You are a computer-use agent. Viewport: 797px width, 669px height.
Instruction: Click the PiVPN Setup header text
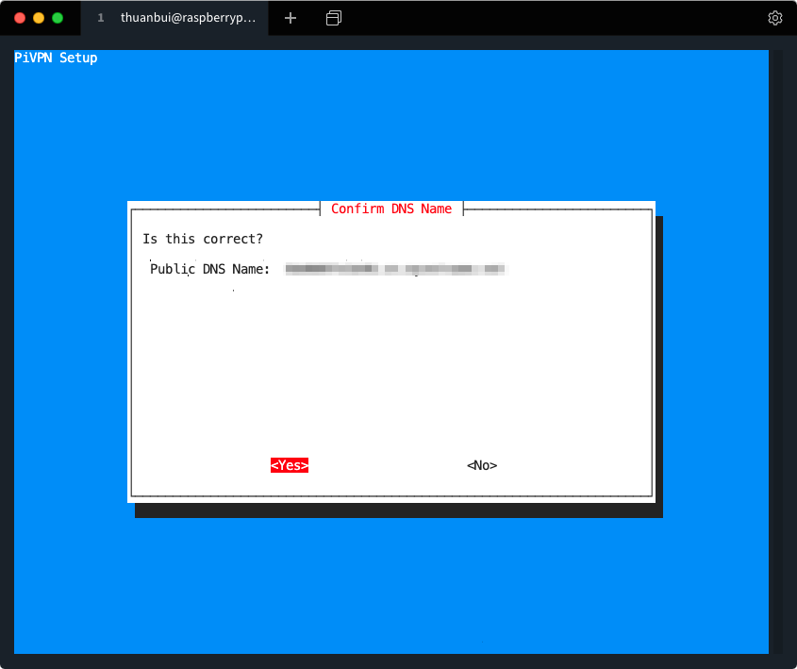click(x=57, y=59)
